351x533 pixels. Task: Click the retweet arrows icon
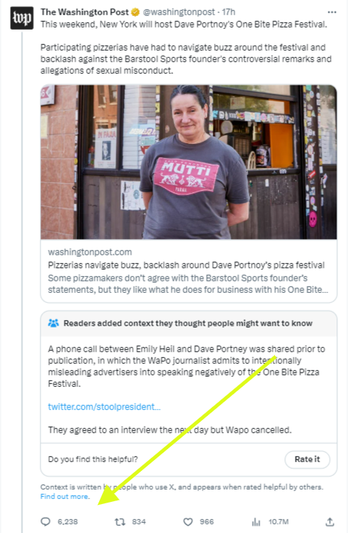click(x=119, y=521)
